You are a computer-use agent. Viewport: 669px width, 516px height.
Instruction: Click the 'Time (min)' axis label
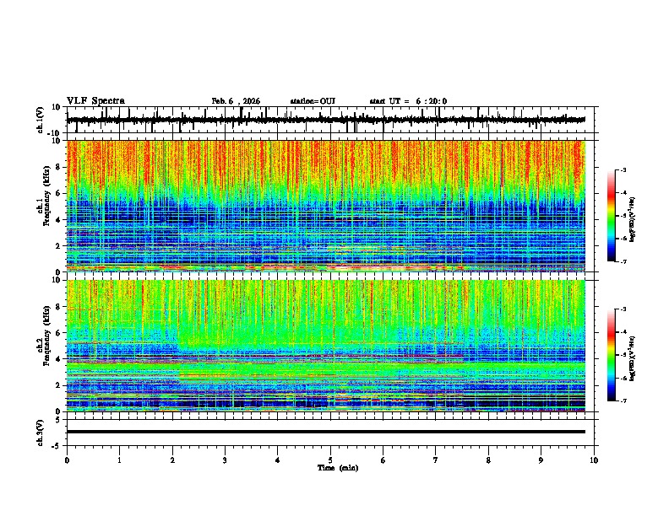click(x=338, y=468)
